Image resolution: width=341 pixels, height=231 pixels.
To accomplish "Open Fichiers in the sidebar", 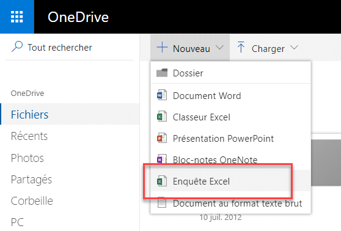I will (x=70, y=114).
